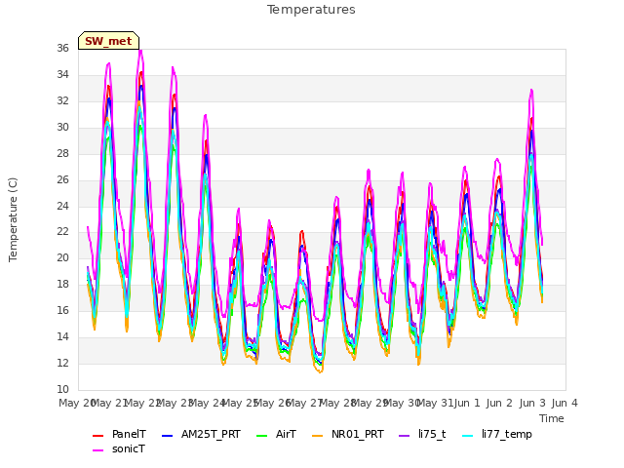The width and height of the screenshot is (624, 468).
Task: Click the May 31 x-axis tick label
Action: (435, 403)
